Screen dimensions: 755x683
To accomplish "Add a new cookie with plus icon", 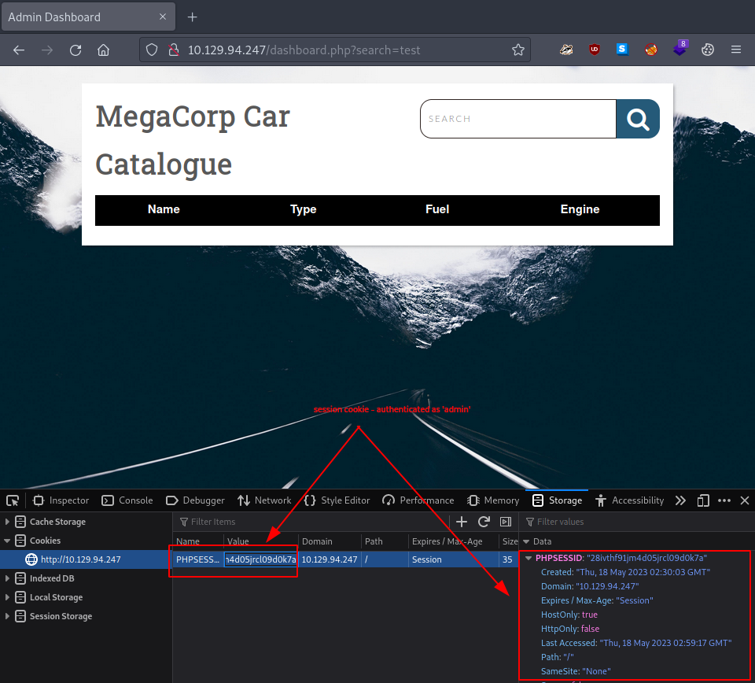I will click(462, 522).
